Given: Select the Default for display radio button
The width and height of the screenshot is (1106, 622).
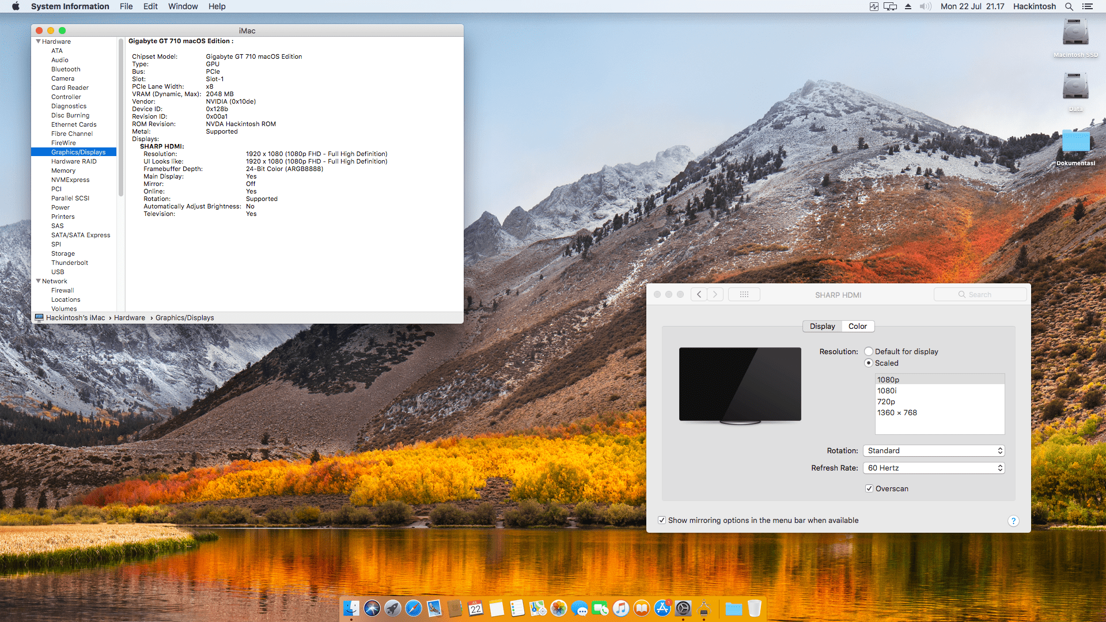Looking at the screenshot, I should (x=869, y=351).
